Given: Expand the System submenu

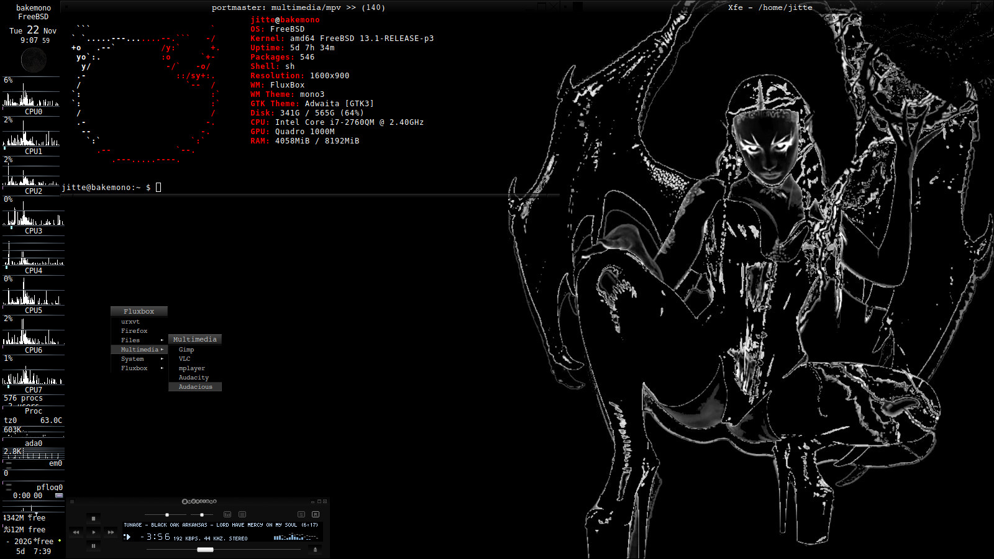Looking at the screenshot, I should 139,359.
